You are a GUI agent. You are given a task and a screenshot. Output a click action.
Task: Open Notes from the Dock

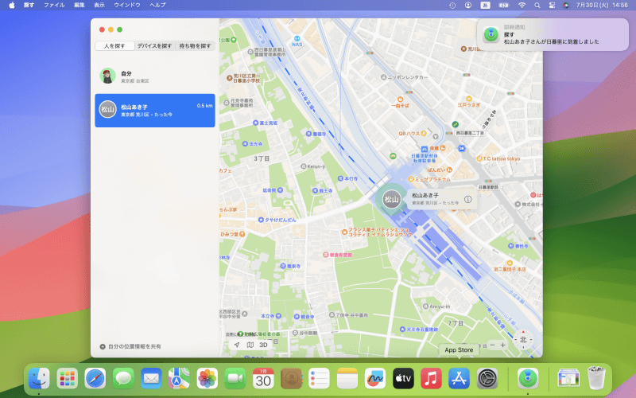[347, 379]
